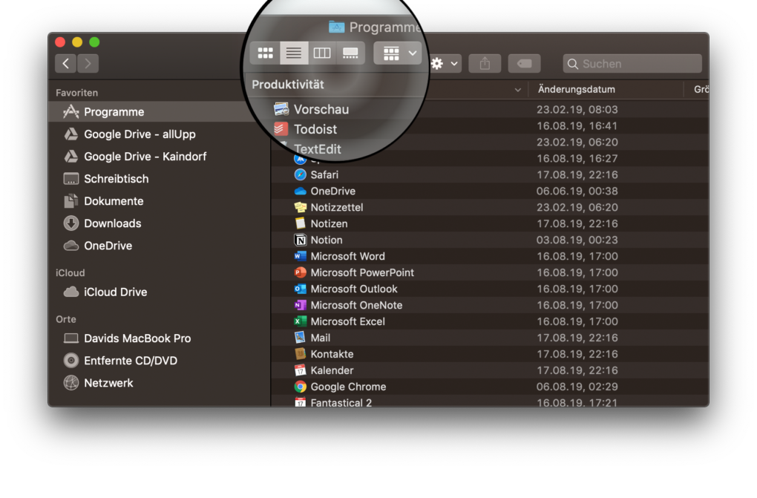Select the Fantastical 2 icon
The height and width of the screenshot is (498, 757).
pos(301,402)
